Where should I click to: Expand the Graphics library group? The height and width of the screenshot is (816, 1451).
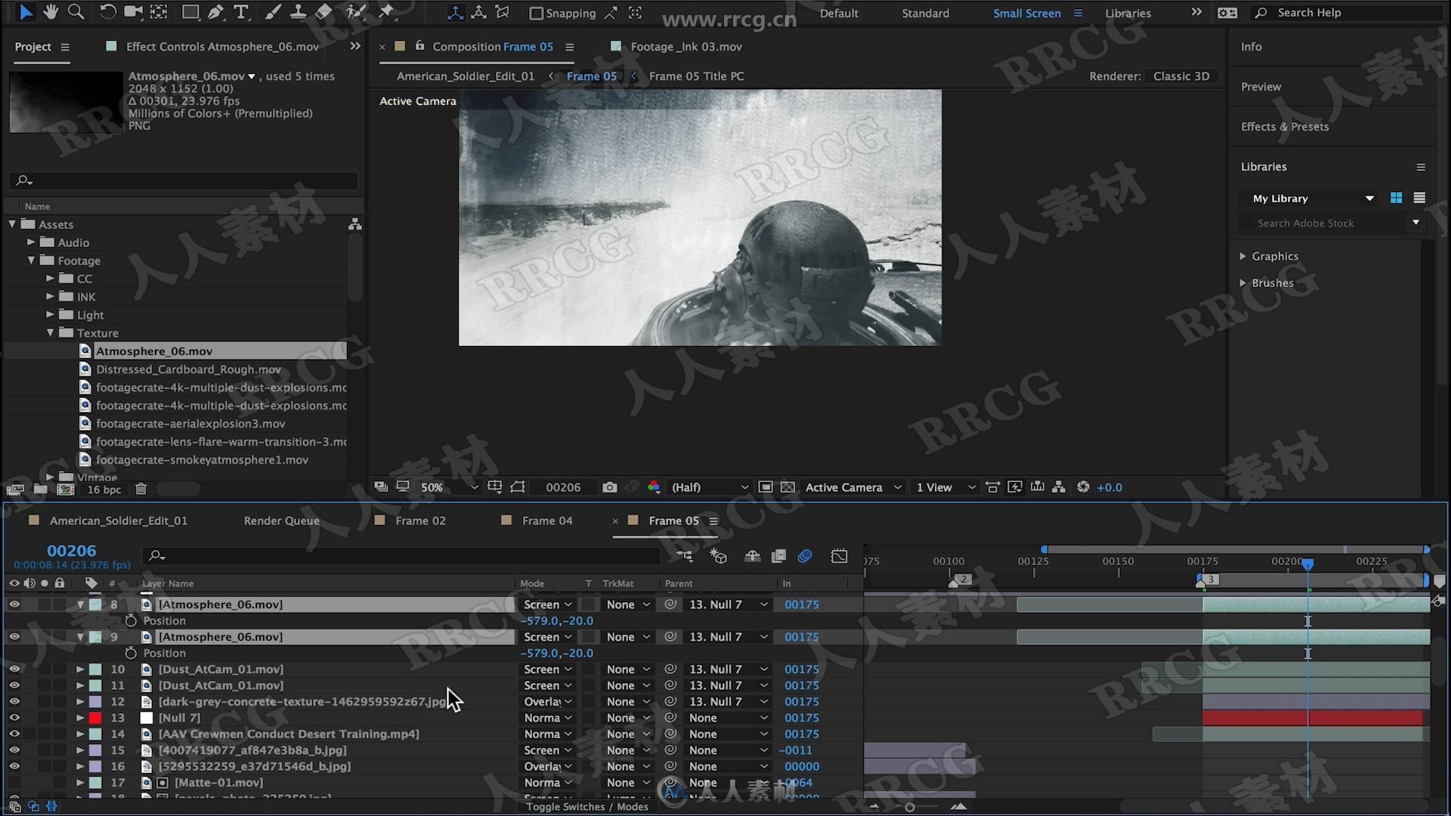click(1242, 256)
